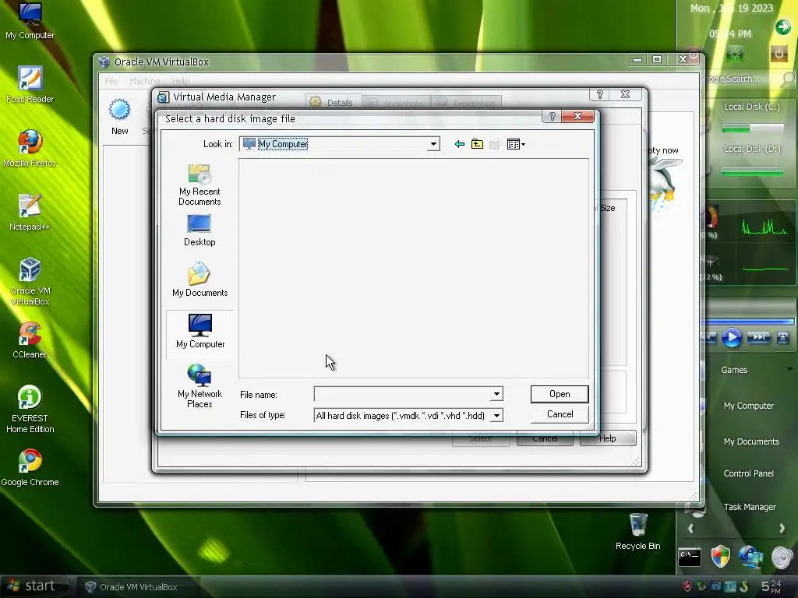Click the media player progress bar in sidebar
Viewport: 798px width, 598px height.
tap(747, 322)
